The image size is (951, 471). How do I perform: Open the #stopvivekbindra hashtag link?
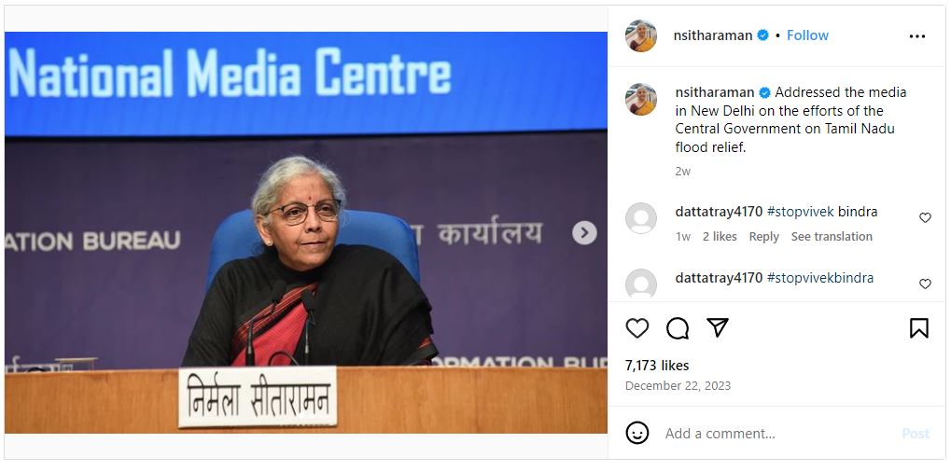pos(820,278)
